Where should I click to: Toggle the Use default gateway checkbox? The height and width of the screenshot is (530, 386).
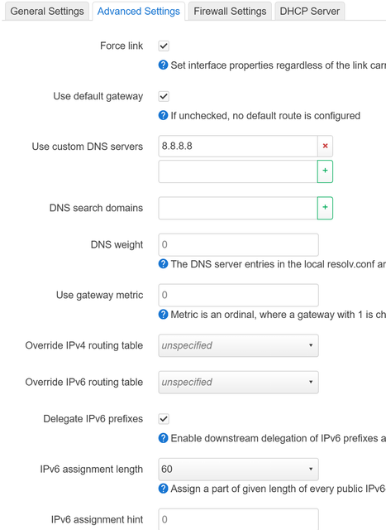point(164,96)
